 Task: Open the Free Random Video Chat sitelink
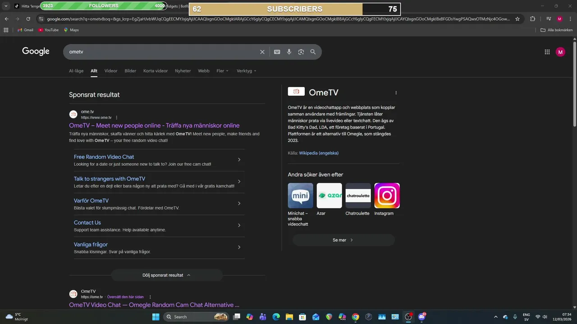104,157
